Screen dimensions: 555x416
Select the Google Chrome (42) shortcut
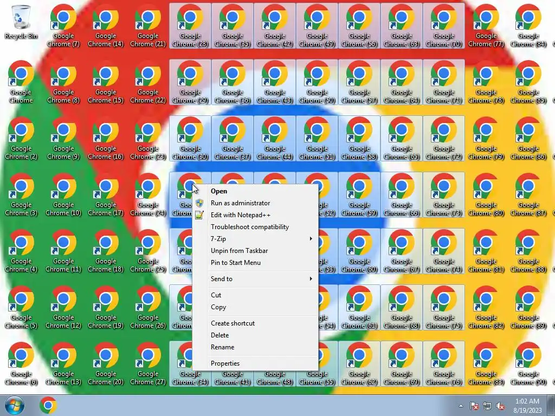coord(275,25)
